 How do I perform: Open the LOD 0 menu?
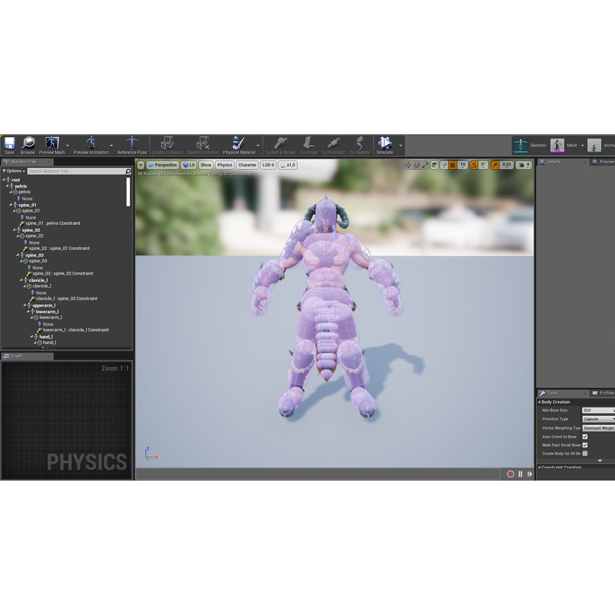[x=268, y=165]
